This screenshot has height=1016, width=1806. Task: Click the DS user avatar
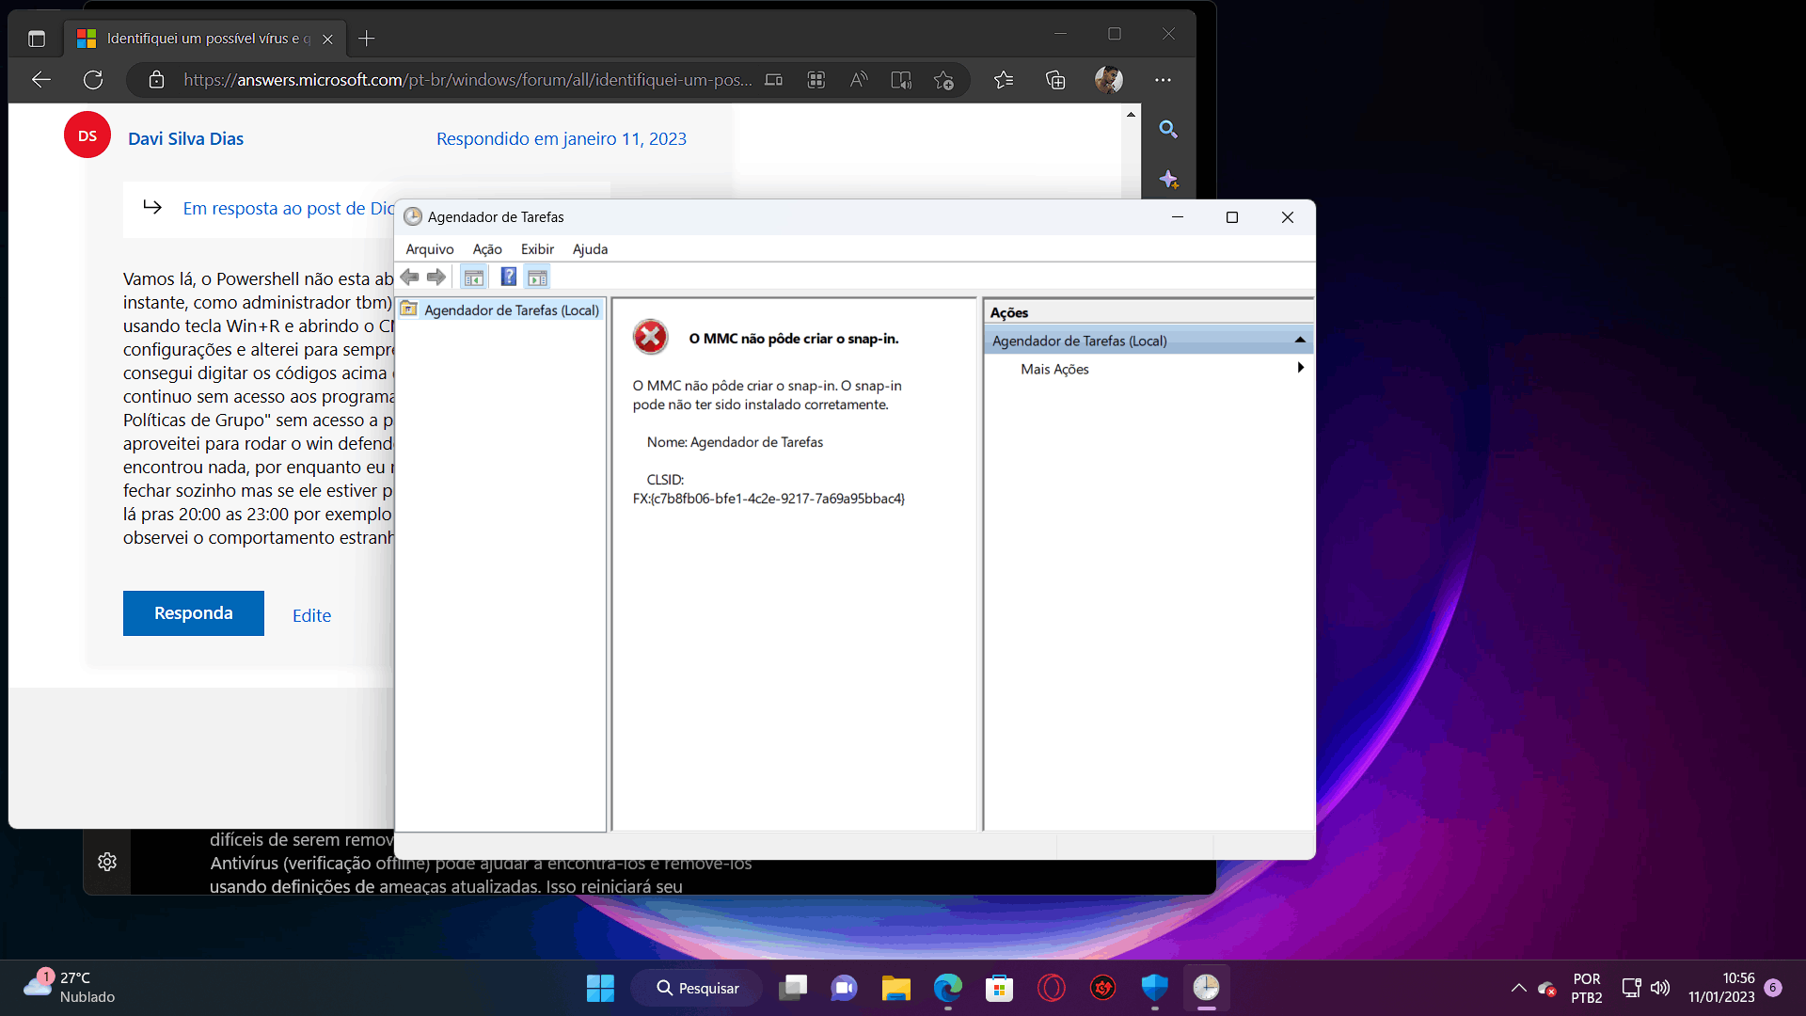[87, 135]
